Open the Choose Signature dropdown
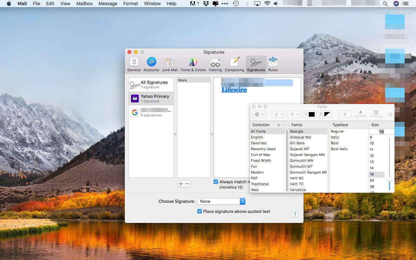416x260 pixels. coord(221,201)
